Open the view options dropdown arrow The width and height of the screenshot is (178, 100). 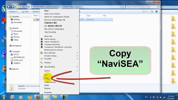point(147,12)
